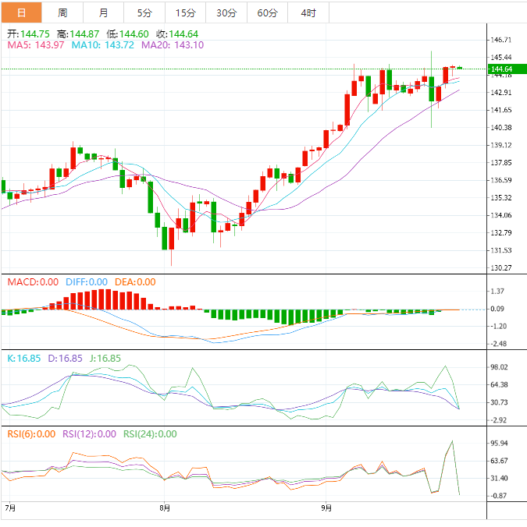Click the green 144.64 current price tag

(500, 69)
